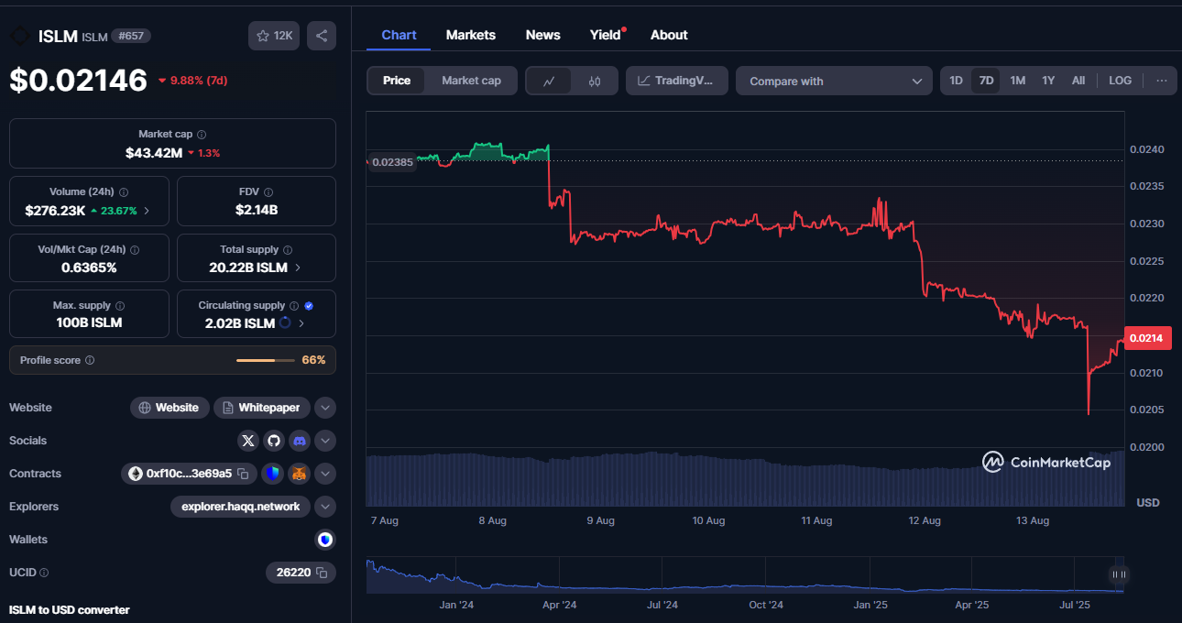
Task: Open Vol/Mkt Cap (24h) info icon
Action: [x=135, y=249]
